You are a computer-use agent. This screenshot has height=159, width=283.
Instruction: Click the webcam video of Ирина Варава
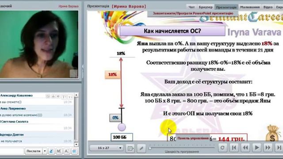point(39,44)
